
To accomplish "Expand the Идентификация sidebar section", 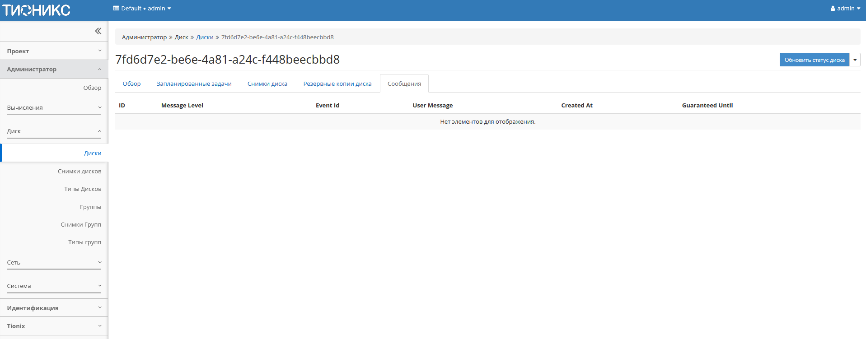I will click(x=54, y=308).
